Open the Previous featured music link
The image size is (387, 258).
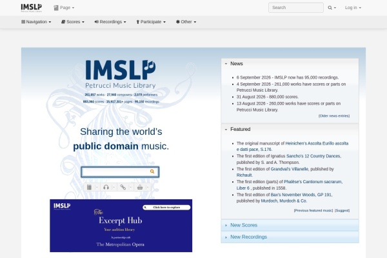(x=313, y=211)
